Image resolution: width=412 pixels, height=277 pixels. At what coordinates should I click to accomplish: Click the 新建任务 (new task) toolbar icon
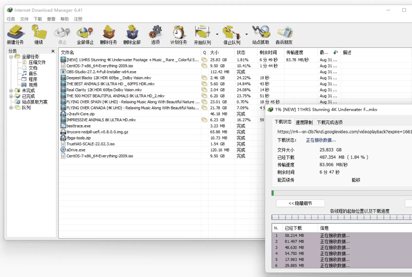pos(15,35)
